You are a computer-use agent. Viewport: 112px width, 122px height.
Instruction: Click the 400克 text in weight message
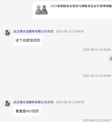pos(31,111)
